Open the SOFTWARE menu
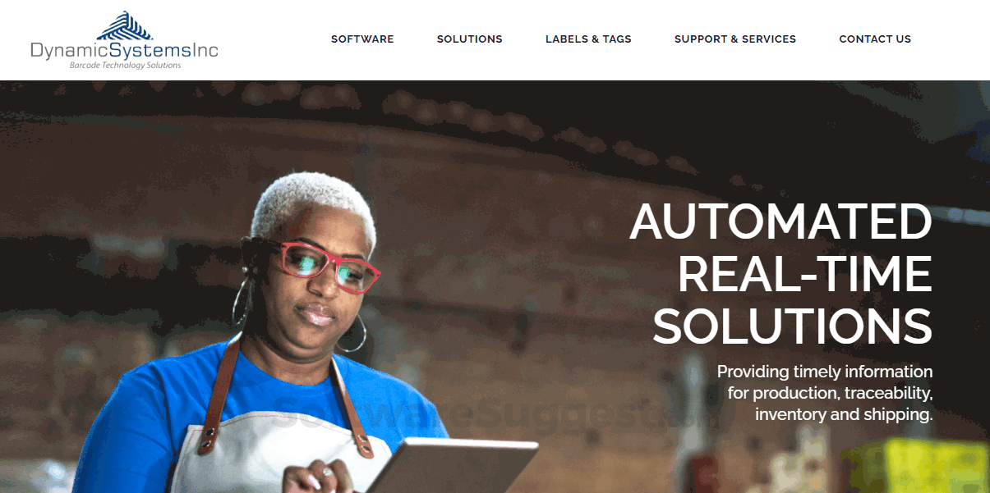 click(x=362, y=39)
